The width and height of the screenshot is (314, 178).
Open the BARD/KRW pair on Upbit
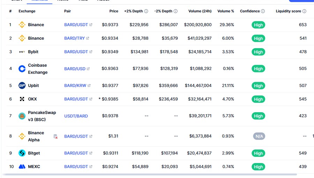(x=75, y=86)
